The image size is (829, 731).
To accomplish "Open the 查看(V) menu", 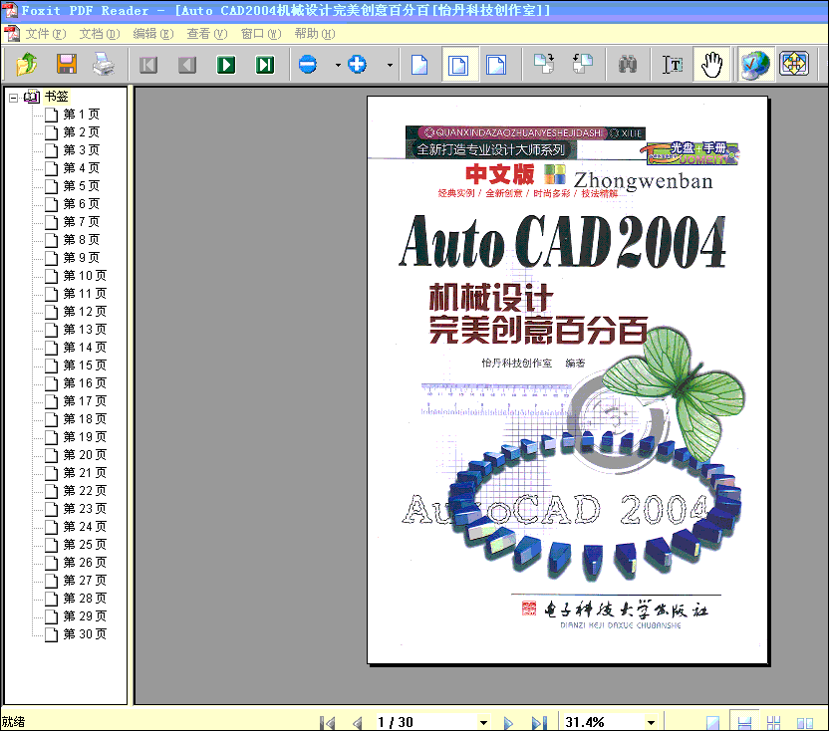I will tap(207, 34).
